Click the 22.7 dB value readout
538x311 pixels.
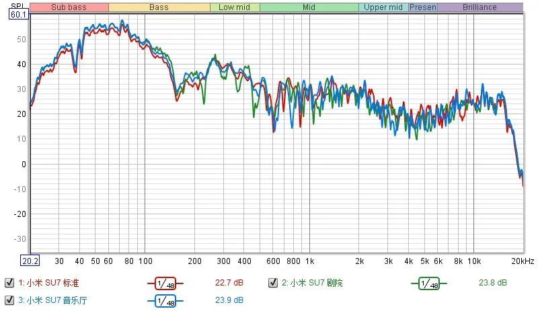pos(229,283)
